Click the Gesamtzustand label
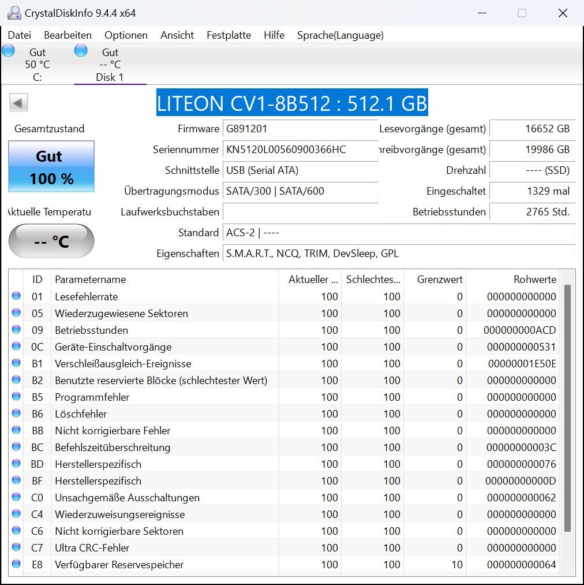 coord(49,129)
